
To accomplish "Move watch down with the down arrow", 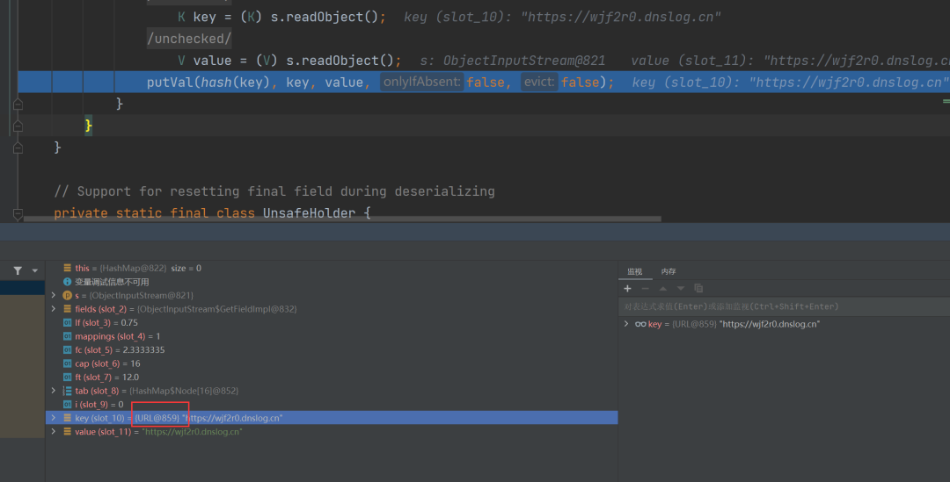I will click(x=680, y=289).
